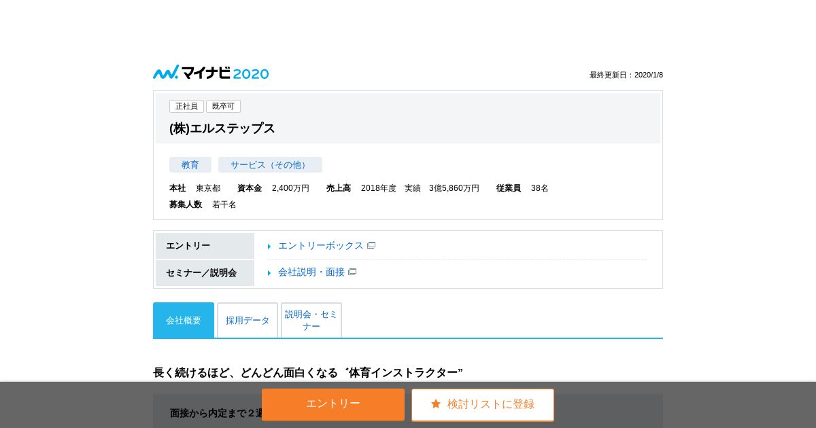Screen dimensions: 816x428
Task: Click the heading about 体育インストラクター
Action: click(x=308, y=372)
